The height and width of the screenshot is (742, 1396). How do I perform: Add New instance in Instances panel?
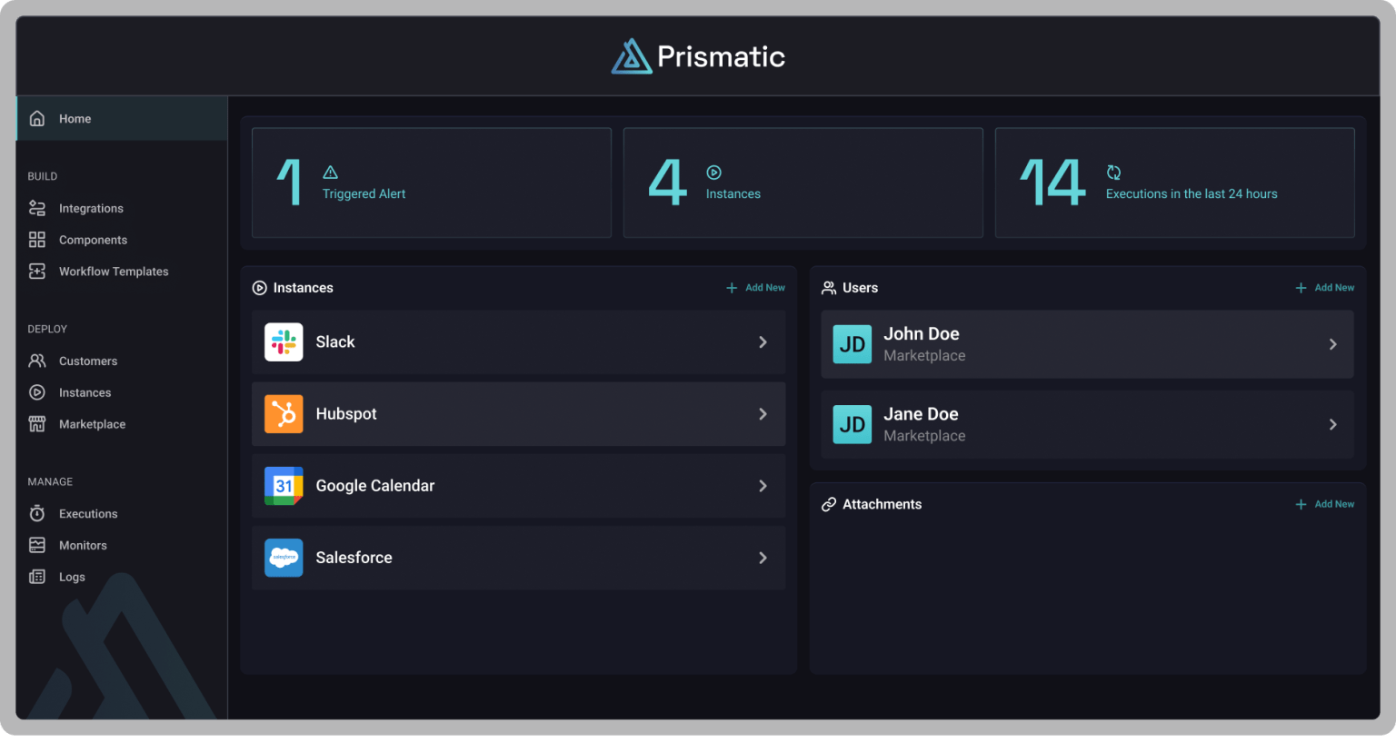[755, 288]
